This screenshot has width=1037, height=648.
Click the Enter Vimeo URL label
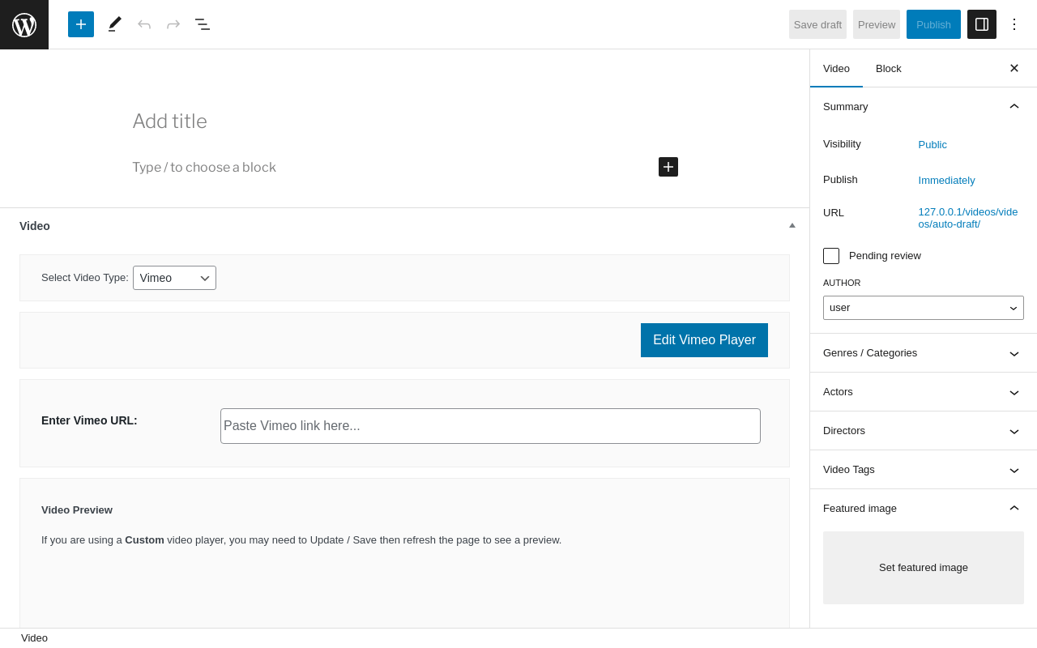pyautogui.click(x=89, y=420)
